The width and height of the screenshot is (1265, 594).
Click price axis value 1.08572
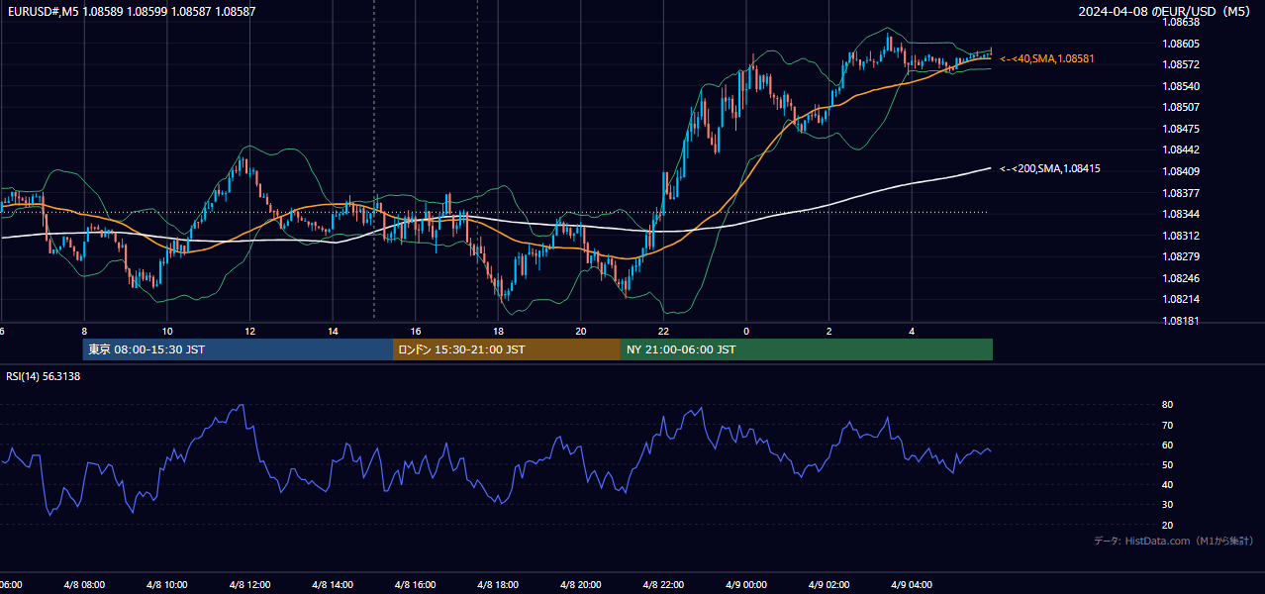click(x=1181, y=64)
